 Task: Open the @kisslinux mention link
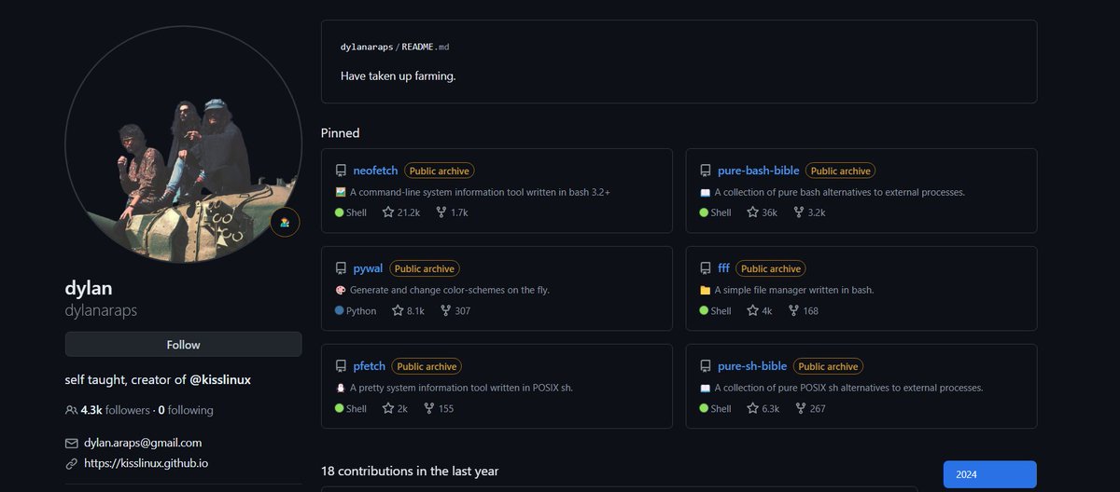coord(219,380)
